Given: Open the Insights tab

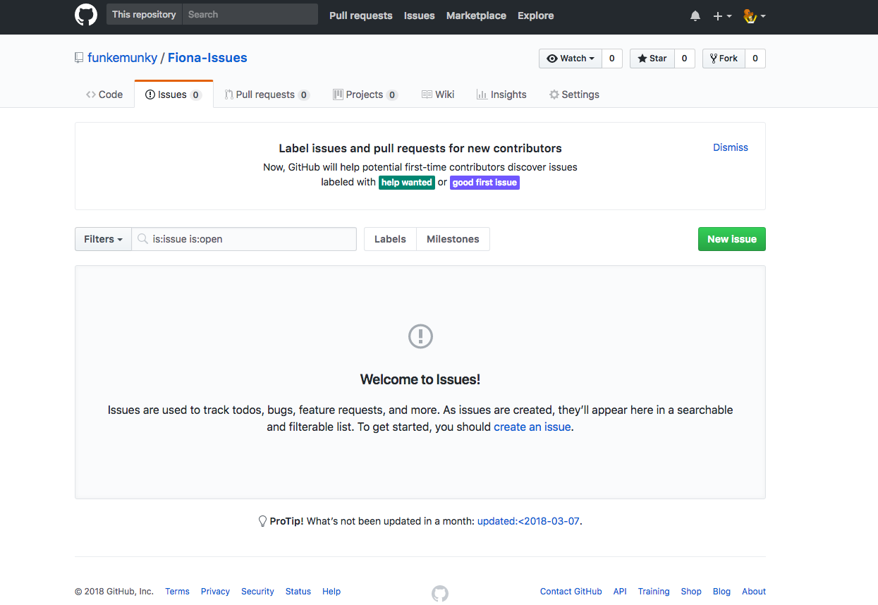Looking at the screenshot, I should click(x=501, y=94).
